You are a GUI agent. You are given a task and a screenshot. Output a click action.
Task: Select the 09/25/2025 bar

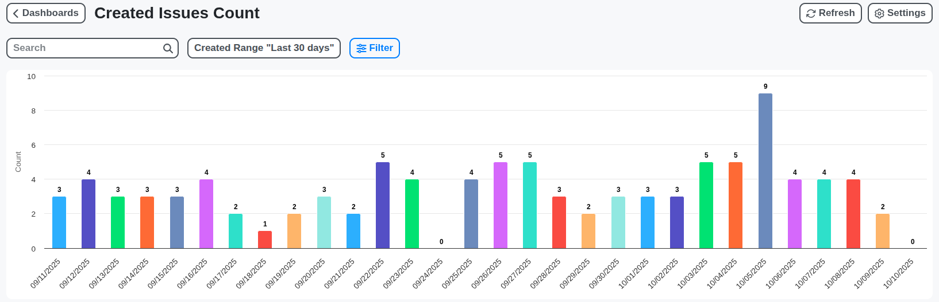[471, 214]
